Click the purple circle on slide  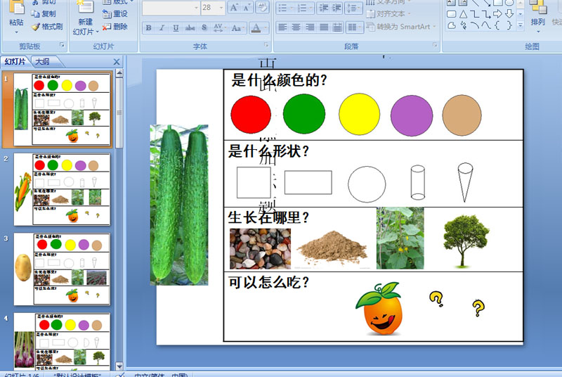[x=412, y=115]
